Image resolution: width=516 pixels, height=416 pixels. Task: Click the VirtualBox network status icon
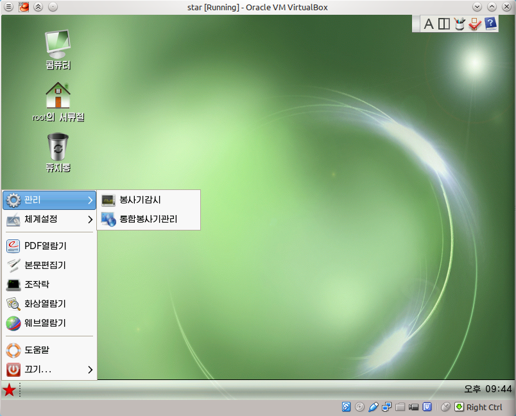(x=386, y=407)
